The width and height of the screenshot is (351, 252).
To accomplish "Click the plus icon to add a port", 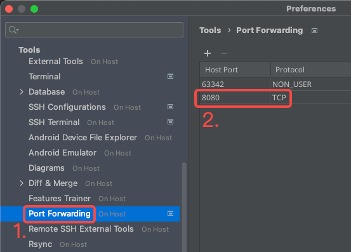I will click(208, 53).
